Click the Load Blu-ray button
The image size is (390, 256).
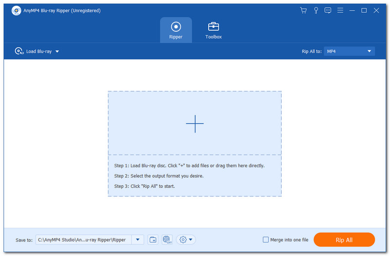pos(33,51)
